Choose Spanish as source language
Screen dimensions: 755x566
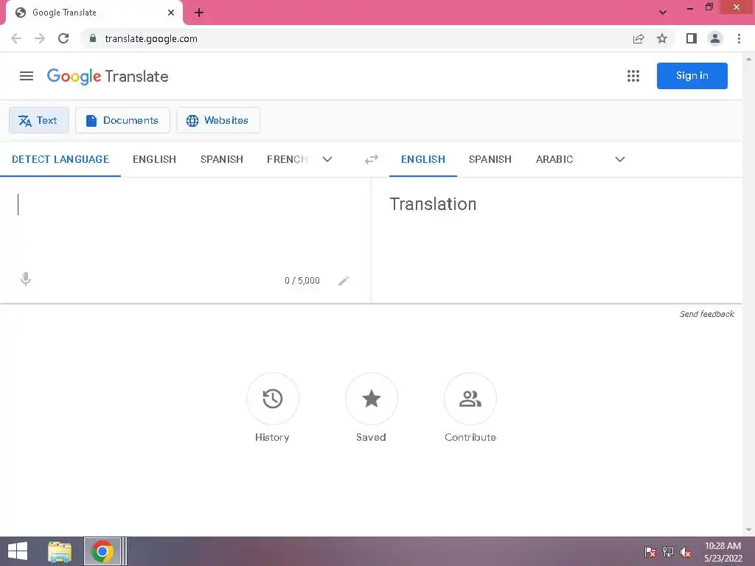click(x=221, y=159)
